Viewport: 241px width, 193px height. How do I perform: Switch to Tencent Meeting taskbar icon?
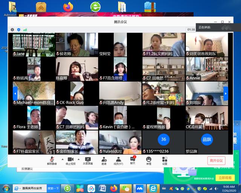[x=139, y=188]
